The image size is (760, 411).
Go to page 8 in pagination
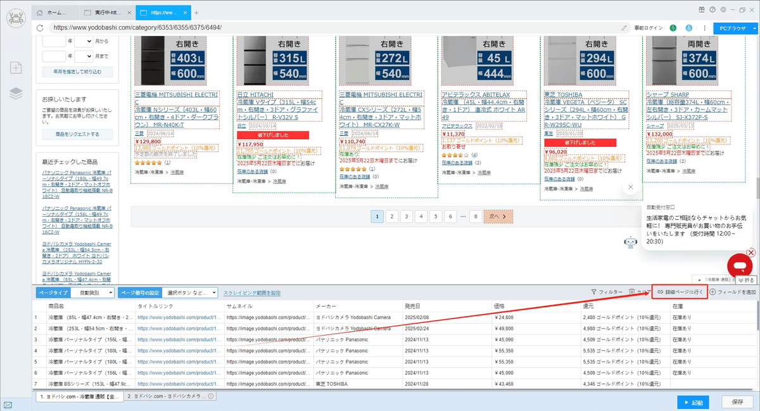pyautogui.click(x=475, y=217)
